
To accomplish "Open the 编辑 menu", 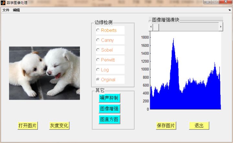I will tap(16, 10).
